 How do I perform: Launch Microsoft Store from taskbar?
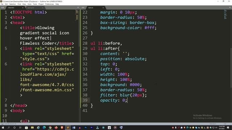(26, 127)
